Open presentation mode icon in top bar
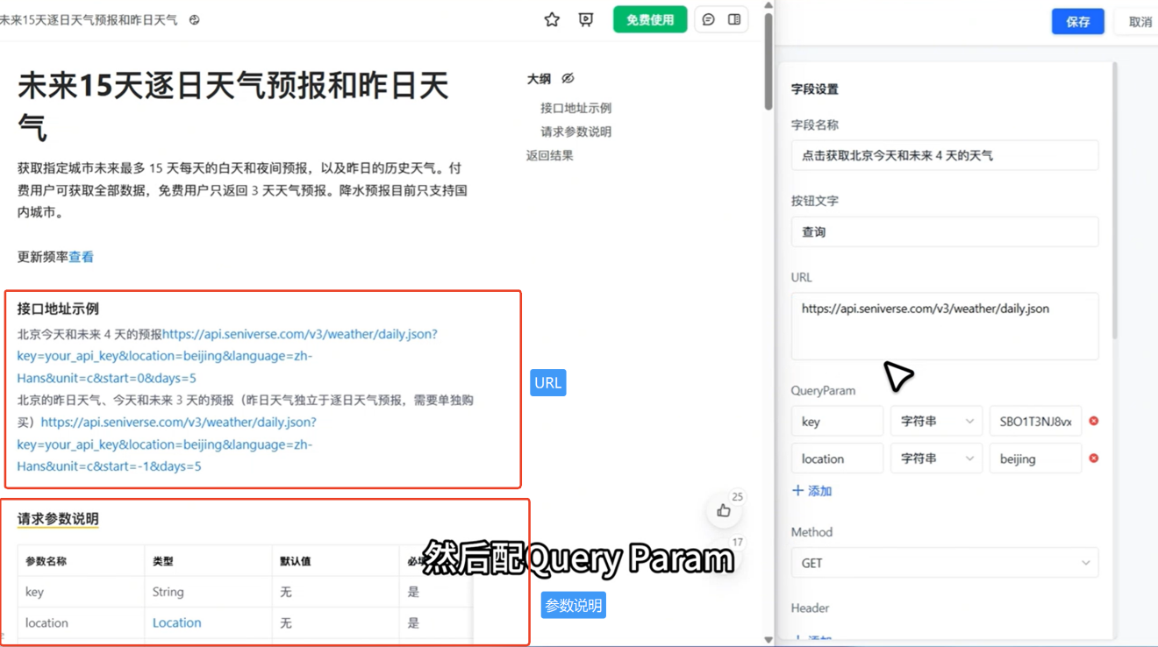Image resolution: width=1158 pixels, height=647 pixels. point(586,19)
